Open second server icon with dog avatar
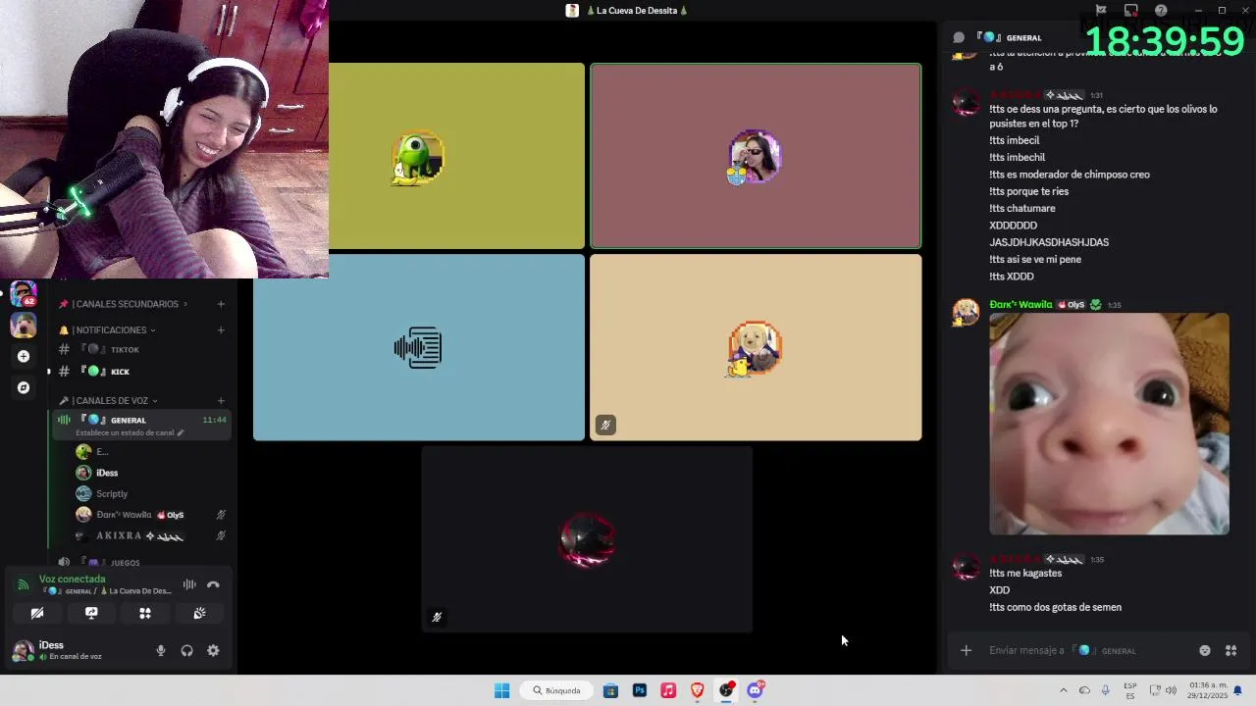 [x=24, y=325]
